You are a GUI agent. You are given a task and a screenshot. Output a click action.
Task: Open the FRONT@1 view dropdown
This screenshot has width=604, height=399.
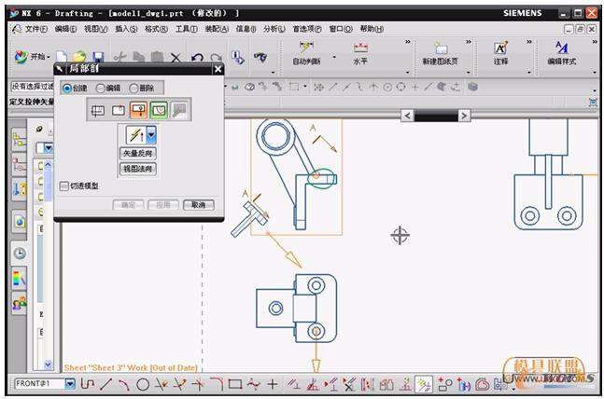pyautogui.click(x=71, y=383)
